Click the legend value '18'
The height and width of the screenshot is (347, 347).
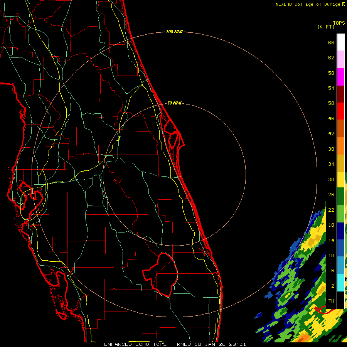click(331, 225)
